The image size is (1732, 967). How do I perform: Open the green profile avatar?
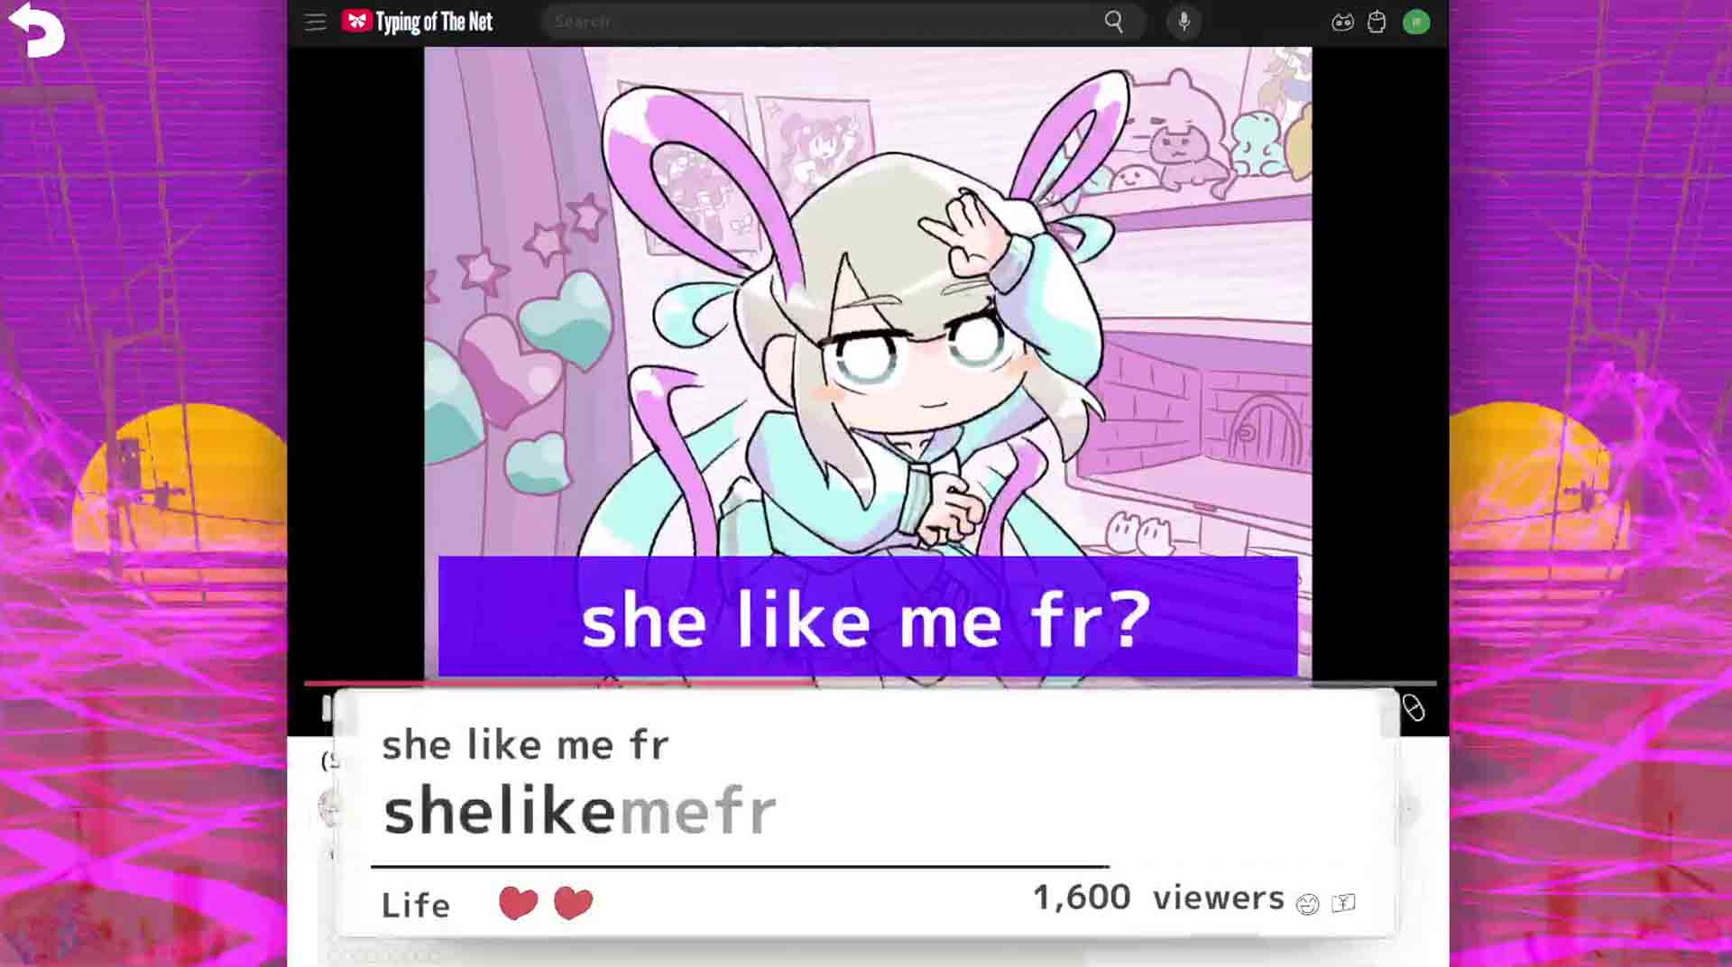(1416, 22)
